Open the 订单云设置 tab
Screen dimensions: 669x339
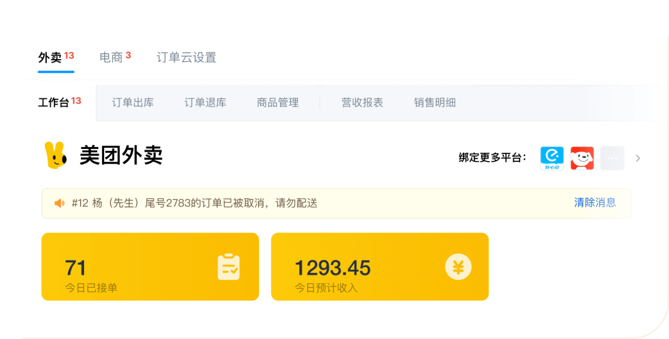pyautogui.click(x=186, y=58)
